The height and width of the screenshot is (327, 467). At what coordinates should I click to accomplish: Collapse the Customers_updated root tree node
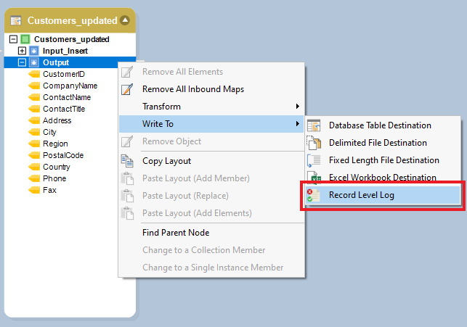[15, 39]
